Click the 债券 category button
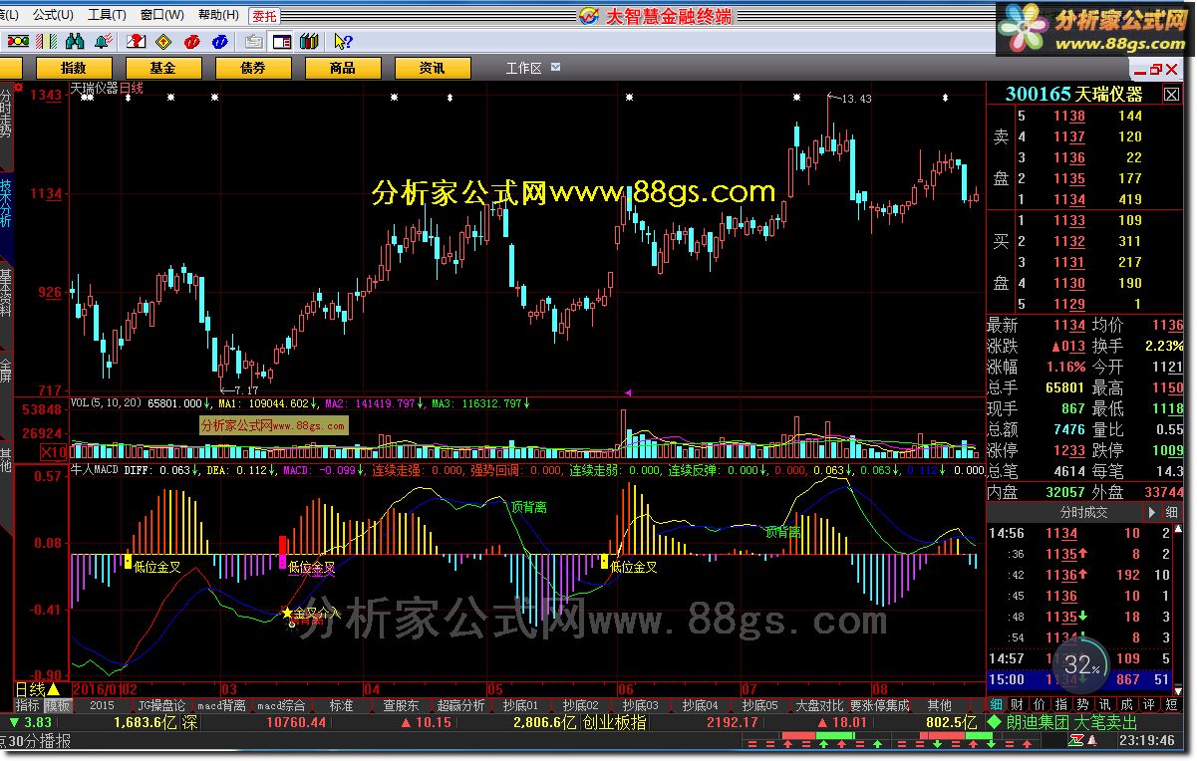This screenshot has width=1197, height=761. pos(253,68)
